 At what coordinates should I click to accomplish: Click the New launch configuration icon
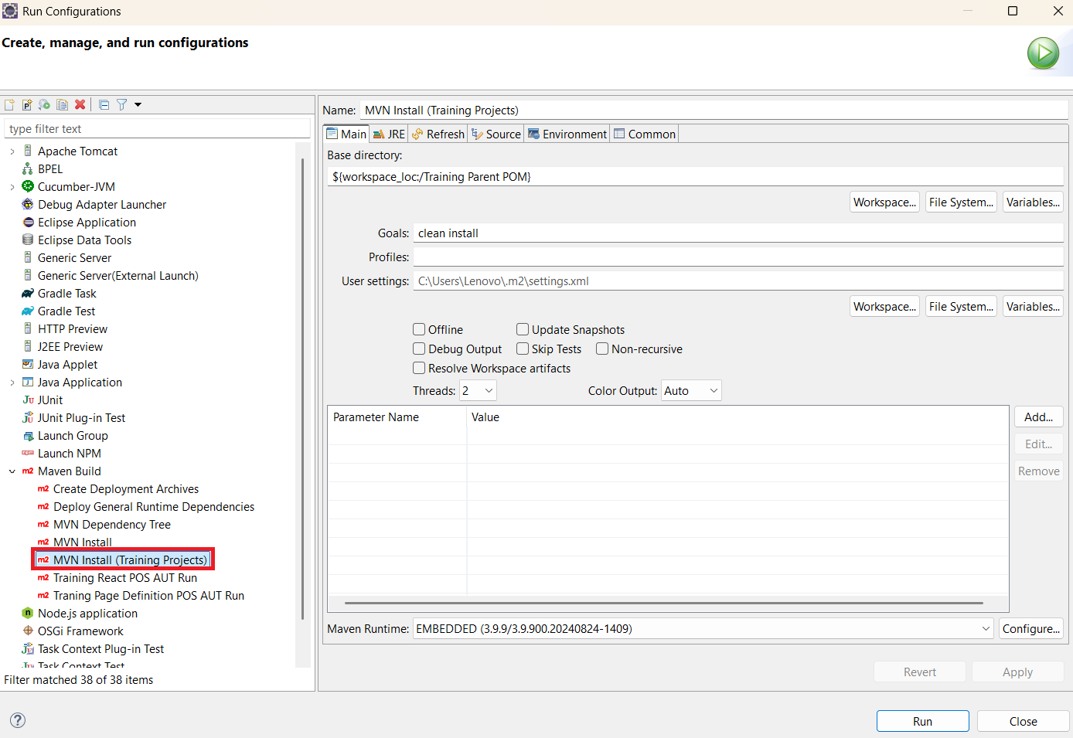(x=9, y=104)
